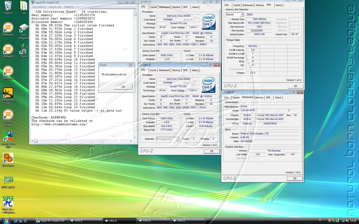Click the http://www.xtremesystems.org/ text
Viewport: 359px width, 224px height.
pyautogui.click(x=59, y=124)
